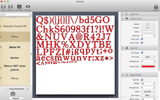Click the small A decrease font size icon

point(5,89)
